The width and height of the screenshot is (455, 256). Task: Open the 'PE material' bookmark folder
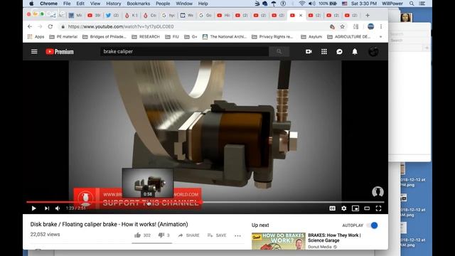pos(63,36)
